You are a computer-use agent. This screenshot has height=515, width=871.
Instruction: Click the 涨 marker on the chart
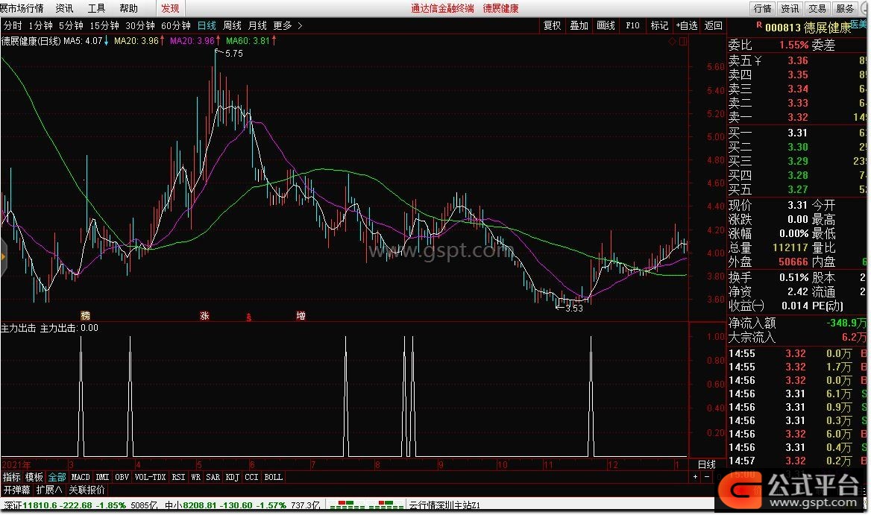(204, 316)
